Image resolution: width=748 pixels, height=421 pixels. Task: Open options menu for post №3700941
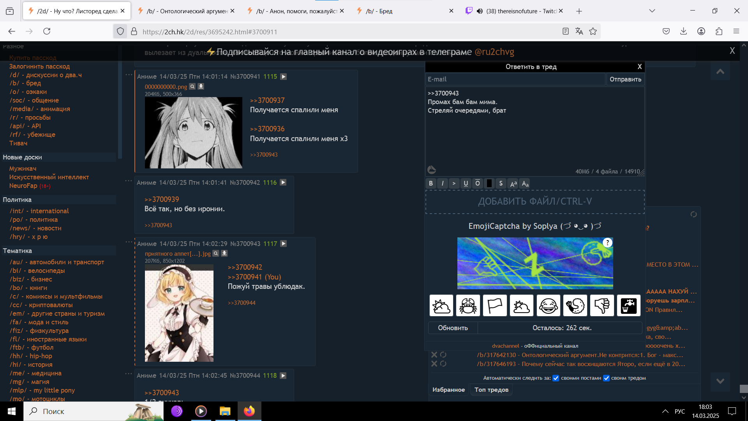[x=129, y=74]
